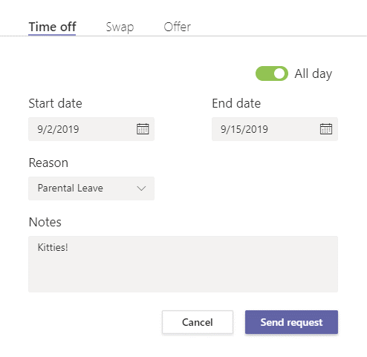367x357 pixels.
Task: Click the All day label text
Action: pos(313,73)
